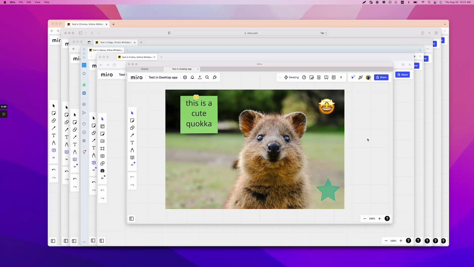Click the comment tool in the Desktop app toolbar
Image resolution: width=474 pixels, height=267 pixels.
pos(132,158)
